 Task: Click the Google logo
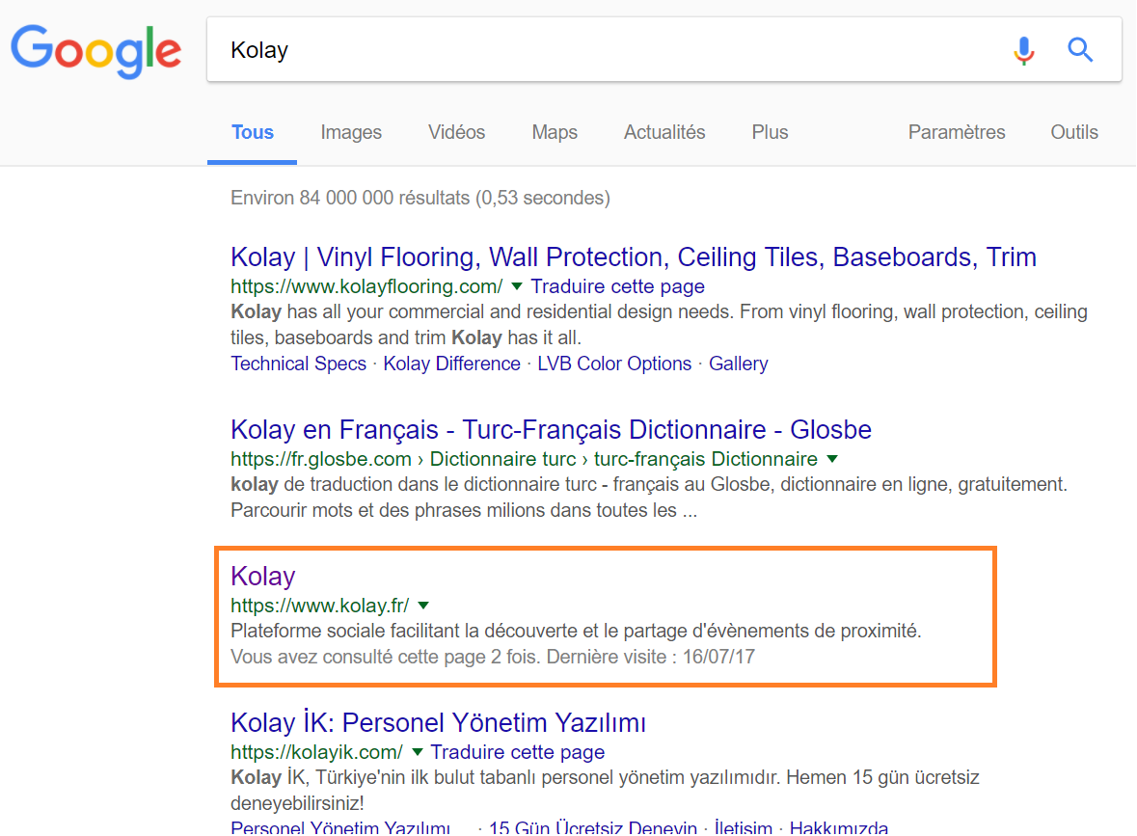(x=95, y=51)
